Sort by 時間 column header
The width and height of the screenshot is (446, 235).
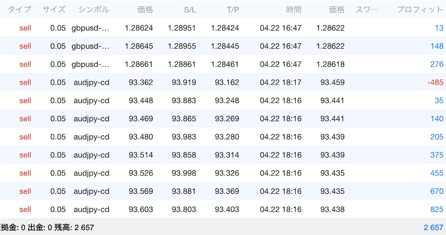tap(294, 10)
